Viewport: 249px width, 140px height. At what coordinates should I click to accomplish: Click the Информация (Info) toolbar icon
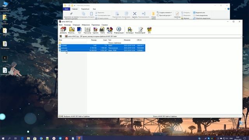pyautogui.click(x=119, y=30)
